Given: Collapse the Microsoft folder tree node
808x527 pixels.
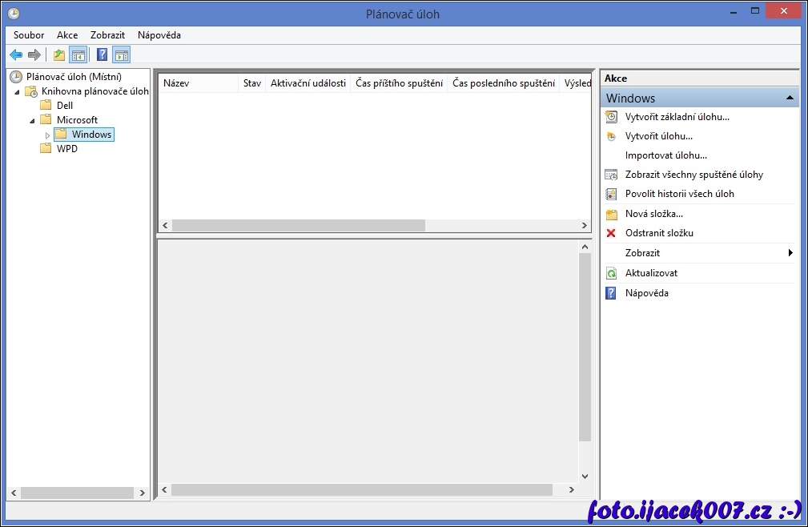Looking at the screenshot, I should click(x=33, y=120).
